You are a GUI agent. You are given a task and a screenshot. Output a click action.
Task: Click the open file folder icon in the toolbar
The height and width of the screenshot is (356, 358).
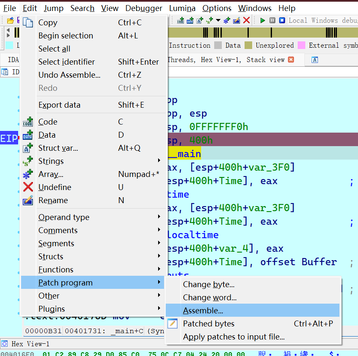(x=11, y=20)
